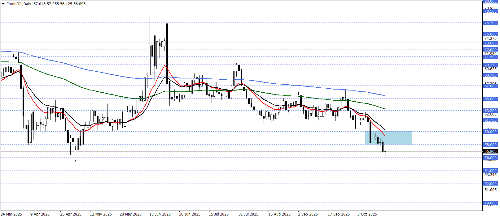This screenshot has height=218, width=500.
Task: Select the 58.000 horizontal level label
Action: coord(490,145)
